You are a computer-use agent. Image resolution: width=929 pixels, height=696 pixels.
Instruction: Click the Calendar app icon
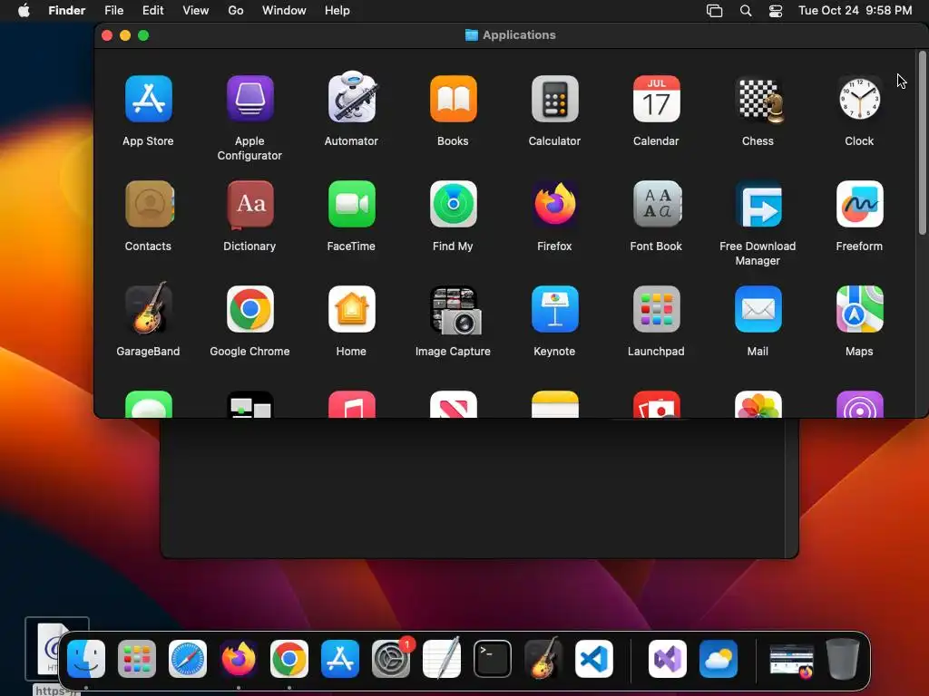(657, 99)
